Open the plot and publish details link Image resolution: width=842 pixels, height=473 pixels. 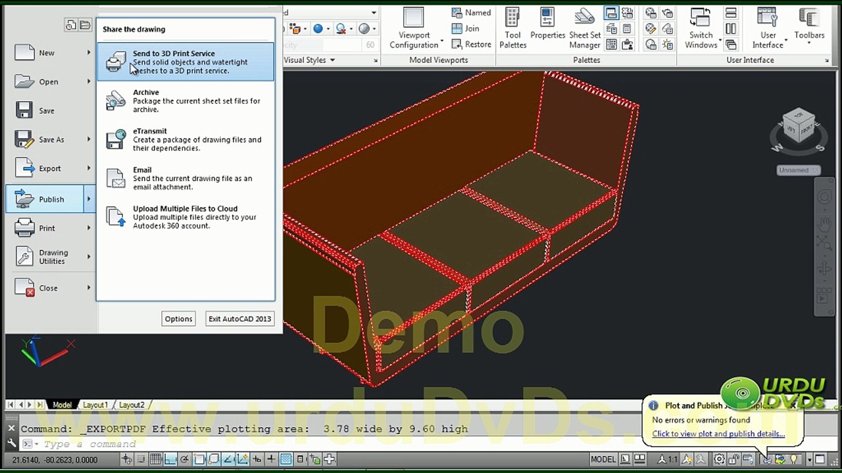click(x=718, y=434)
